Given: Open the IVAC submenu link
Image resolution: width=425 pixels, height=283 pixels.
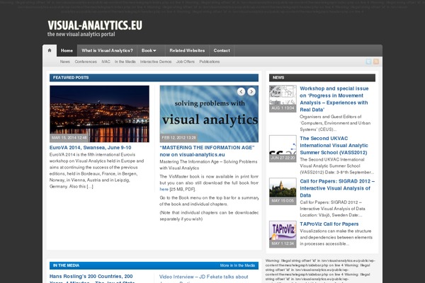Looking at the screenshot, I should pyautogui.click(x=106, y=62).
